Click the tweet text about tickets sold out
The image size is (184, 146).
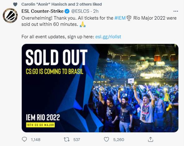tap(99, 21)
